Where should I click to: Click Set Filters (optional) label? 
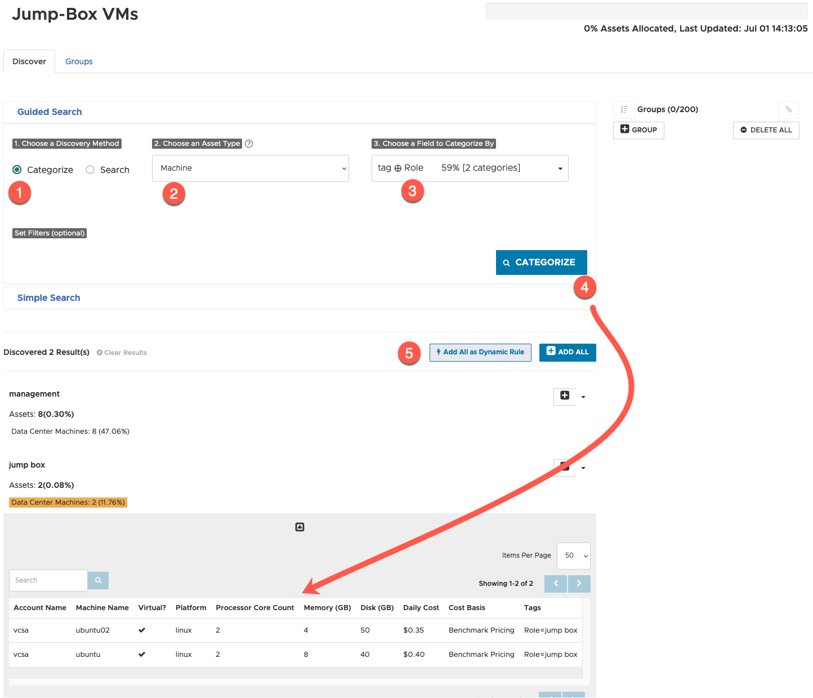[x=50, y=233]
